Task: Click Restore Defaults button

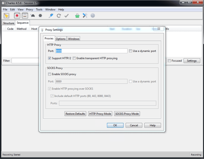Action: pos(75,114)
